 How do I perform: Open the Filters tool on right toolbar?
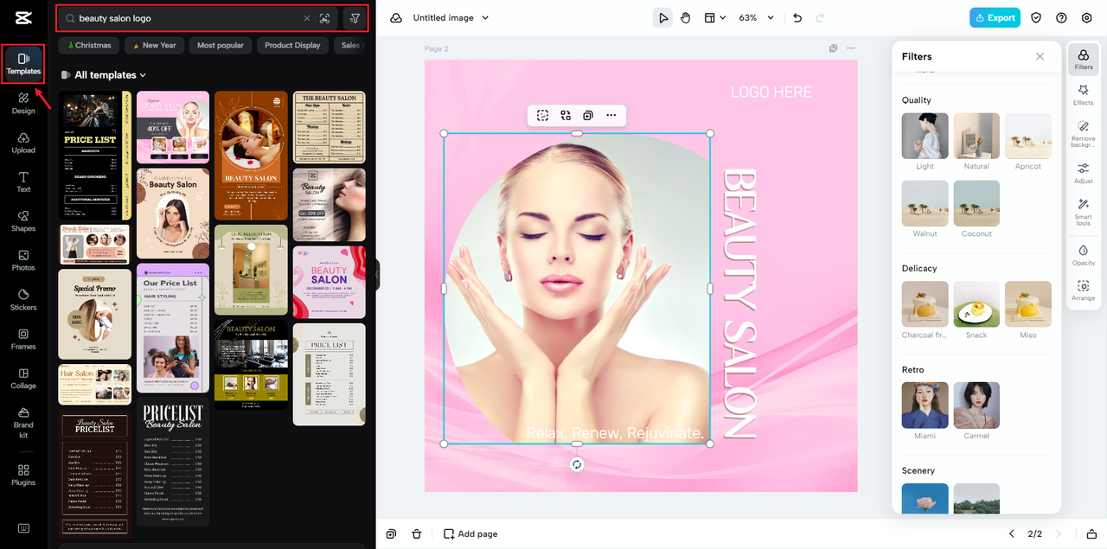coord(1083,59)
